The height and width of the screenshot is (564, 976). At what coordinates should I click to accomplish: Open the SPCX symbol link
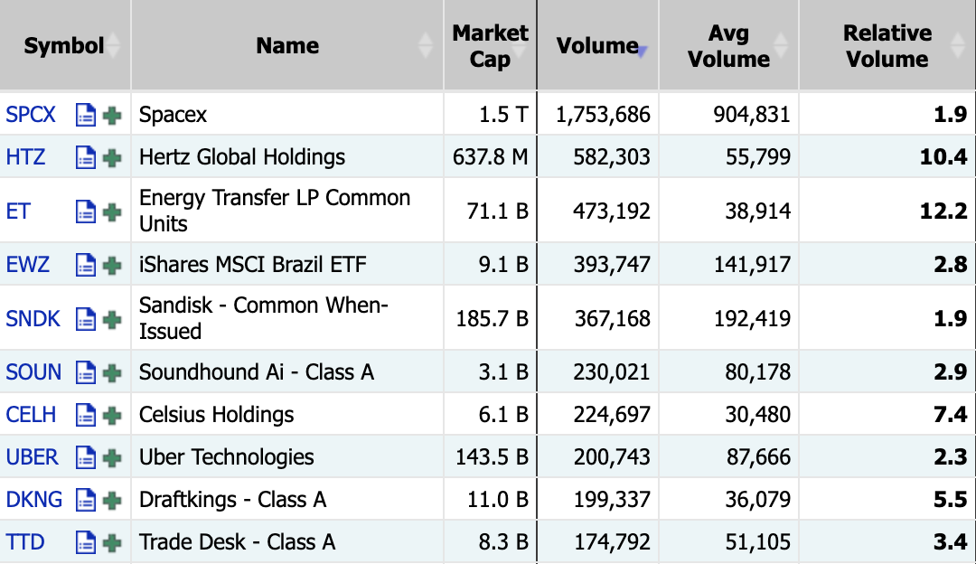31,115
